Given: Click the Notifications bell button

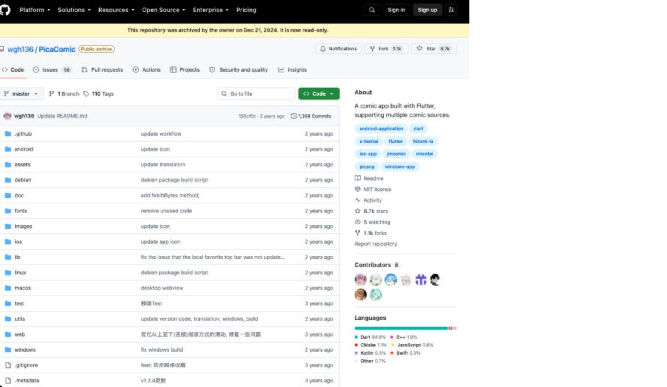Looking at the screenshot, I should point(338,49).
